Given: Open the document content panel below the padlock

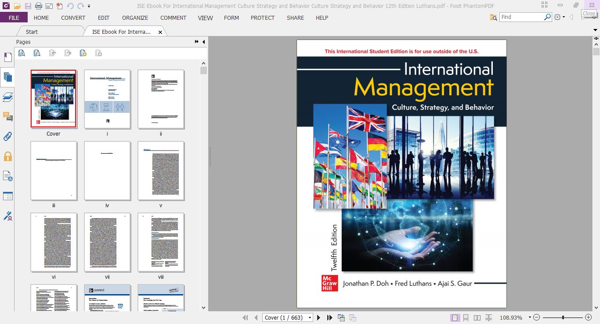Looking at the screenshot, I should pyautogui.click(x=7, y=176).
